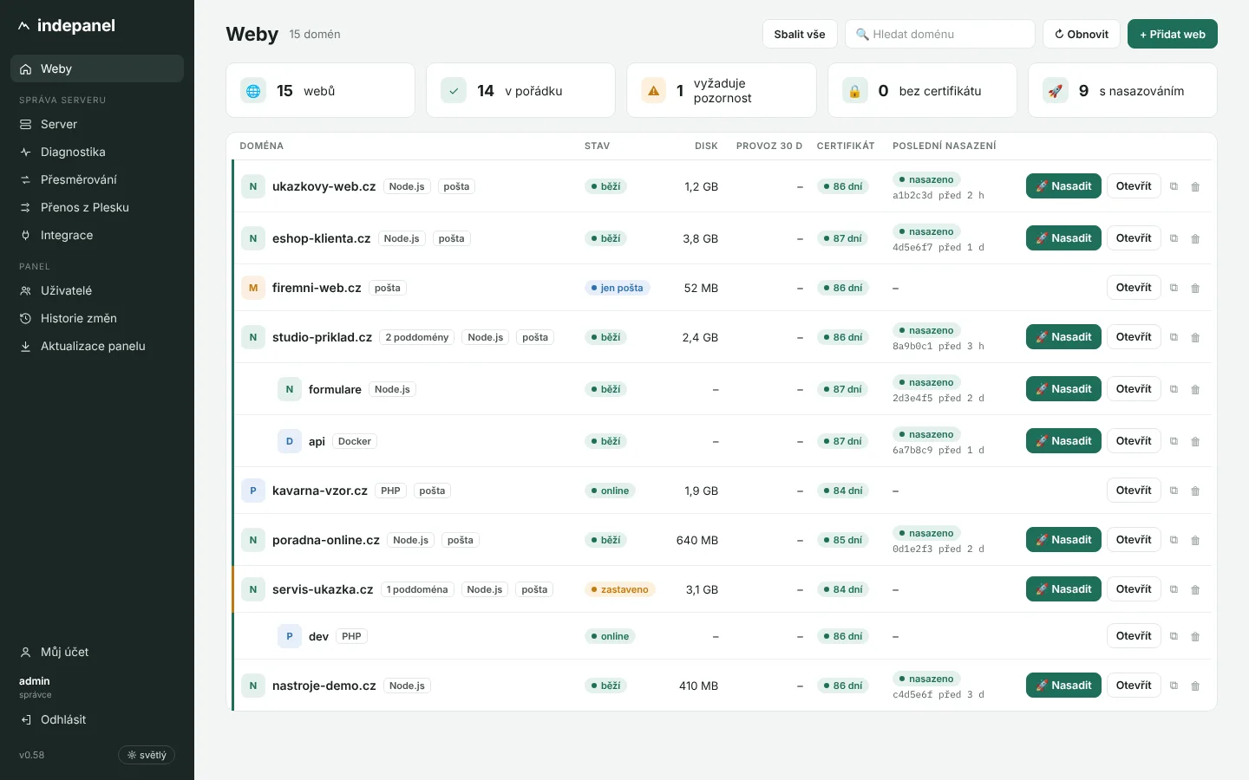Open Přenos z Plesku
Viewport: 1249px width, 780px height.
[x=97, y=207]
